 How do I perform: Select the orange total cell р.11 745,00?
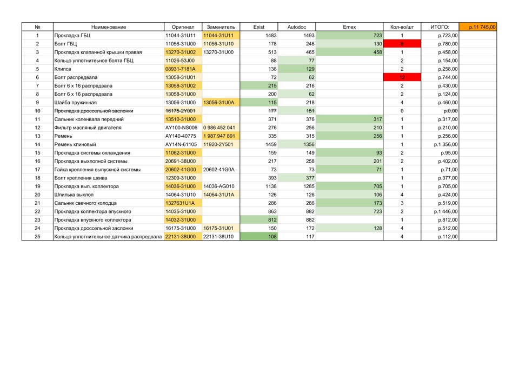tap(478, 27)
